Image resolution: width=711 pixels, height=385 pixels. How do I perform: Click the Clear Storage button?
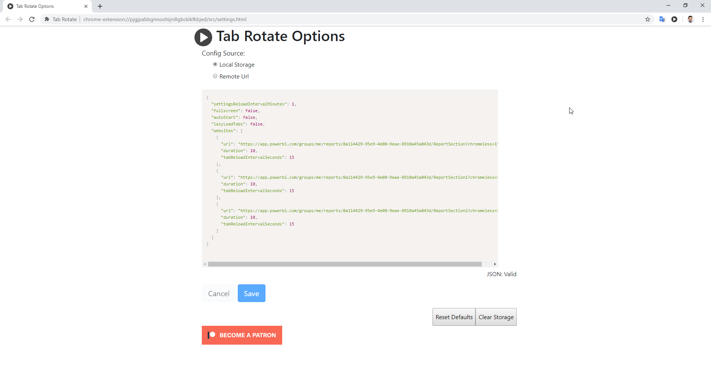click(496, 317)
